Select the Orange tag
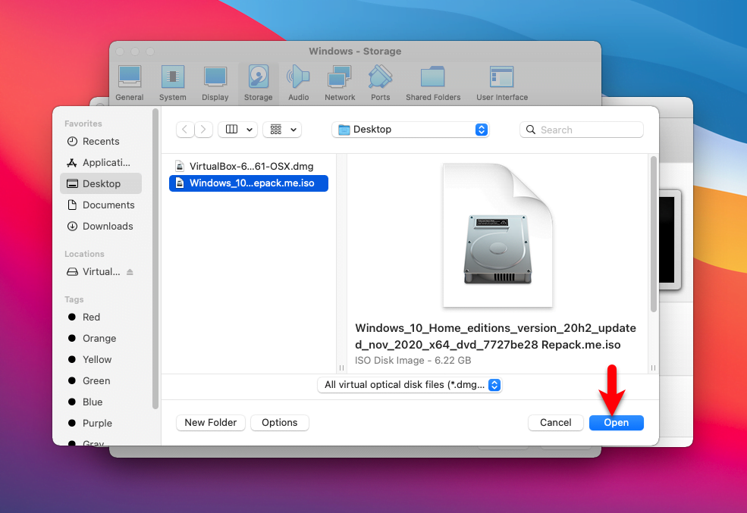 pos(101,339)
